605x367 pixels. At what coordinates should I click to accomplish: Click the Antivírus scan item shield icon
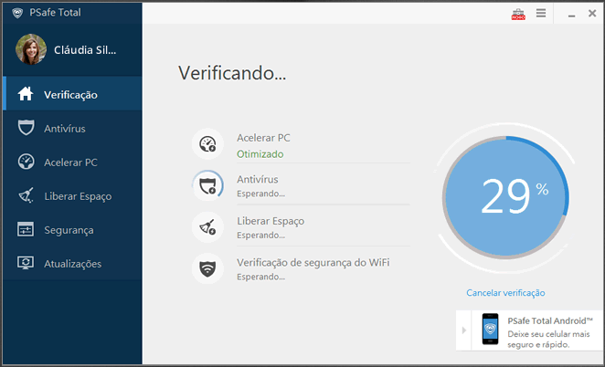[x=207, y=185]
